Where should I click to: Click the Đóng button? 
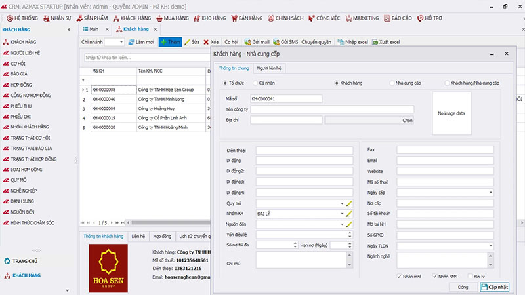[463, 287]
